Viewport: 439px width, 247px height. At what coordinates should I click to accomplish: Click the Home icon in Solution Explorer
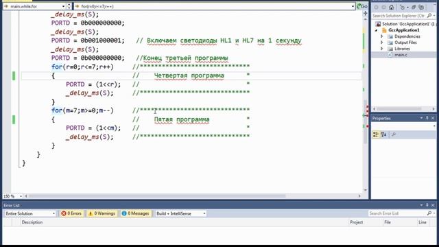coord(391,8)
